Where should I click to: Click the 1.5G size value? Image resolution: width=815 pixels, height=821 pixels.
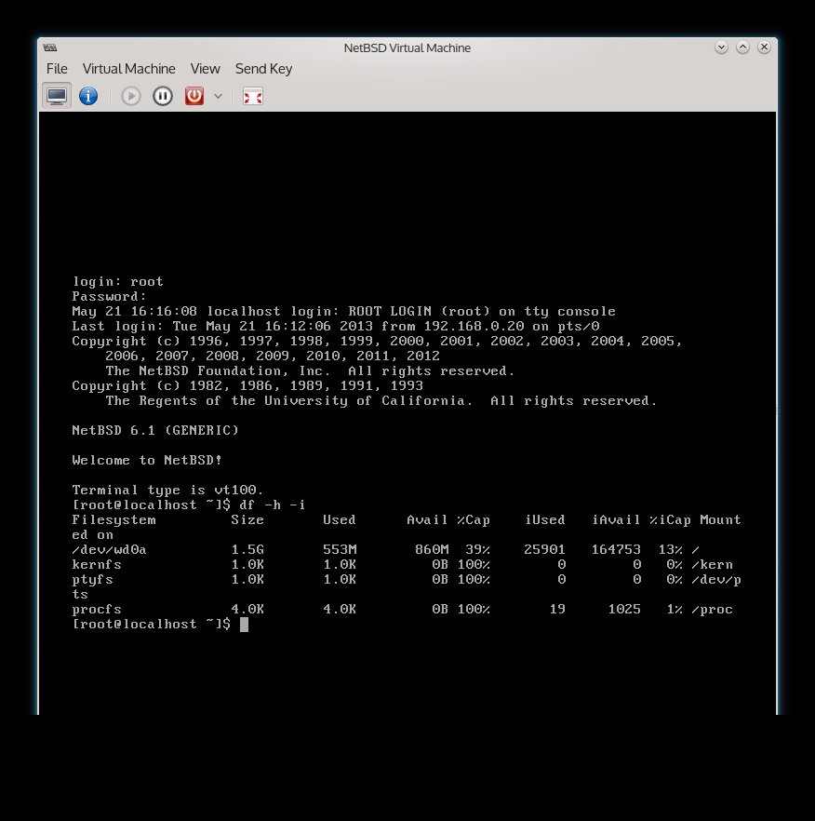coord(247,550)
